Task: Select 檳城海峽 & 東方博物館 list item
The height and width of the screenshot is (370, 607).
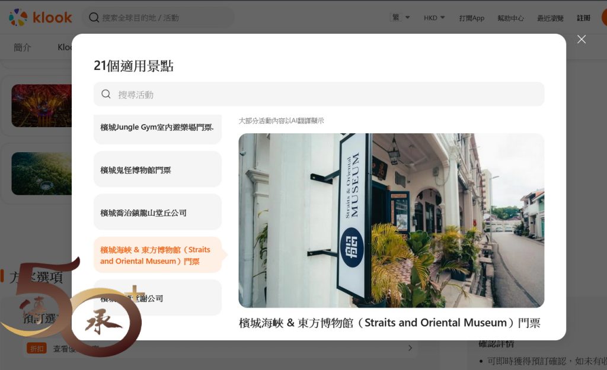Action: (x=158, y=255)
